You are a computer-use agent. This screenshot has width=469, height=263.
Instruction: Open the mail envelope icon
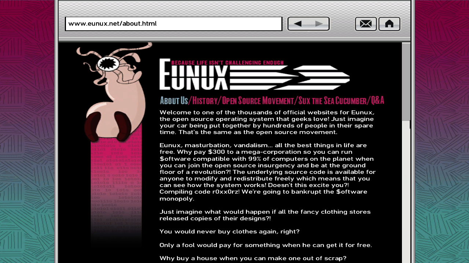click(x=366, y=24)
